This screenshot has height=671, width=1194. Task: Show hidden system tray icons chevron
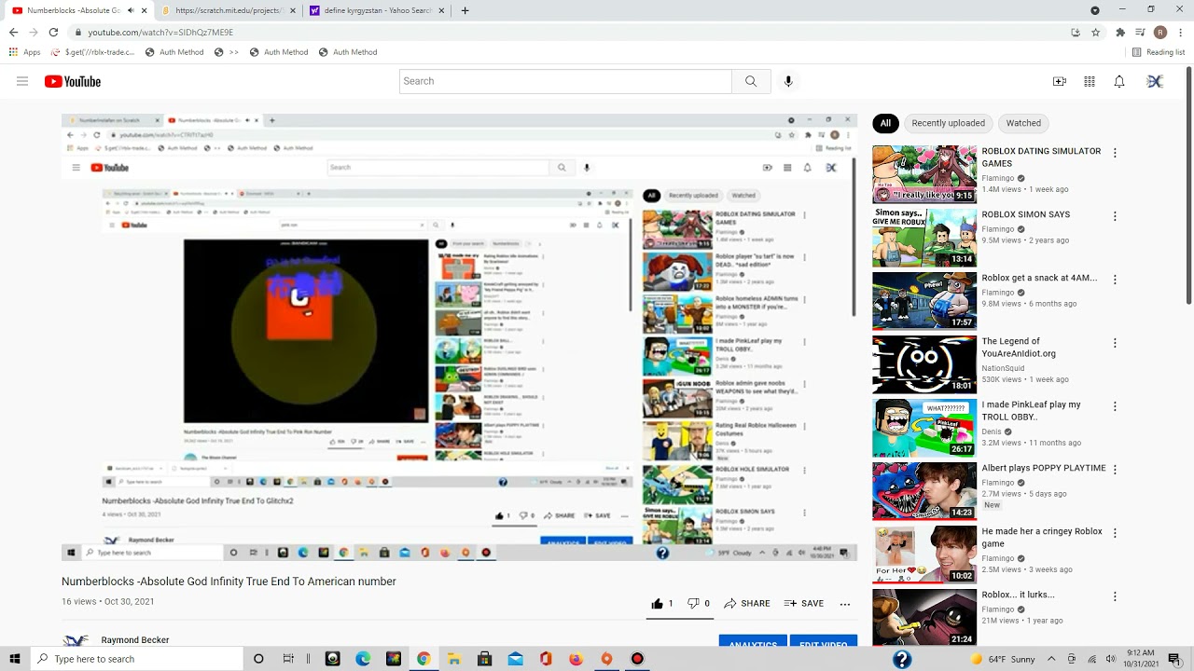click(x=1052, y=659)
